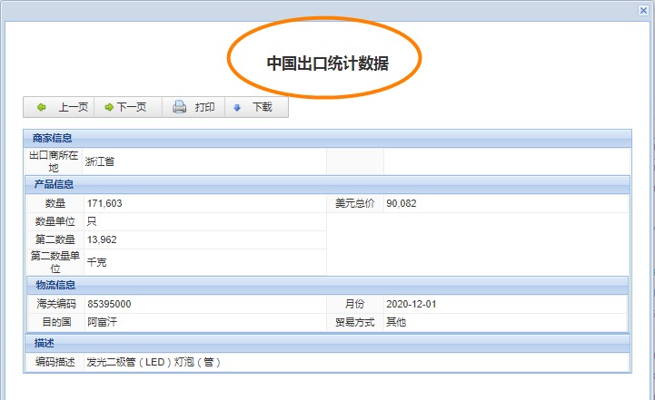Close the dialog with X button

(x=643, y=10)
